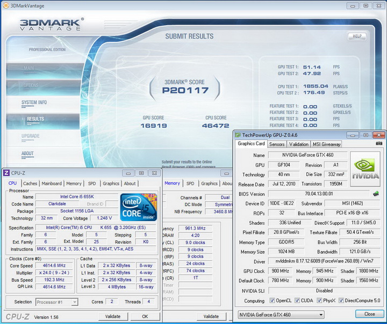Click the GPU score value 16919
This screenshot has width=387, height=324.
click(154, 126)
